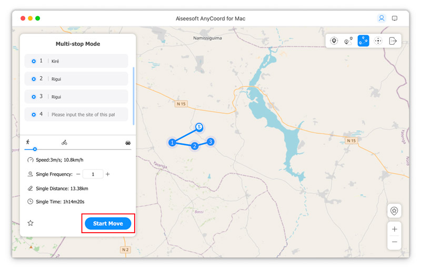Viewport: 421px width, 271px height.
Task: Zoom in the map with plus
Action: click(x=394, y=229)
